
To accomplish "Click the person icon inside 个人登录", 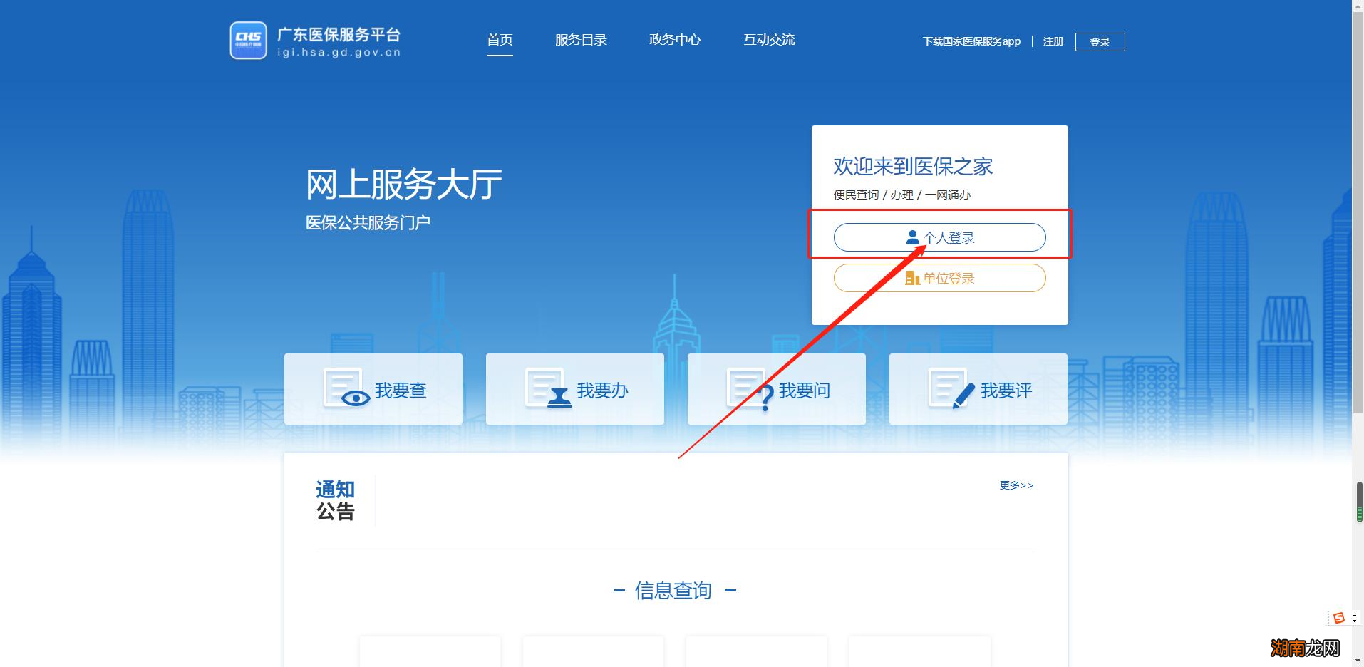I will click(x=914, y=237).
